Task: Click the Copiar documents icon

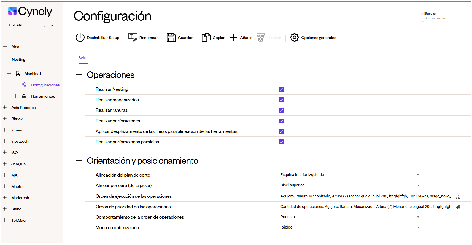Action: (x=206, y=37)
